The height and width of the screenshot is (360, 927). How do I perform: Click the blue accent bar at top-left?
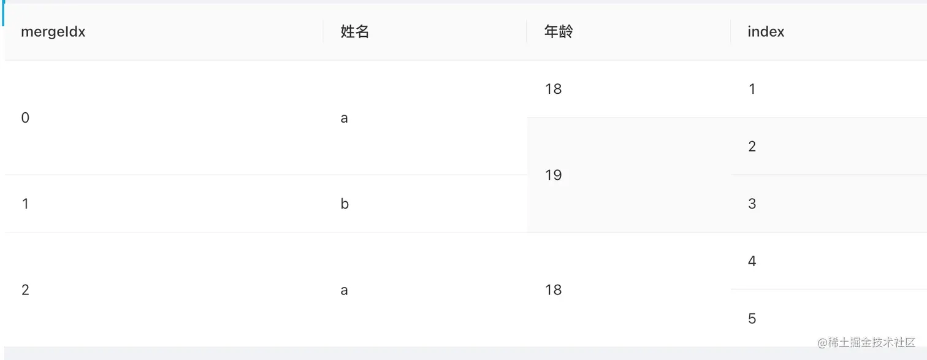(3, 13)
